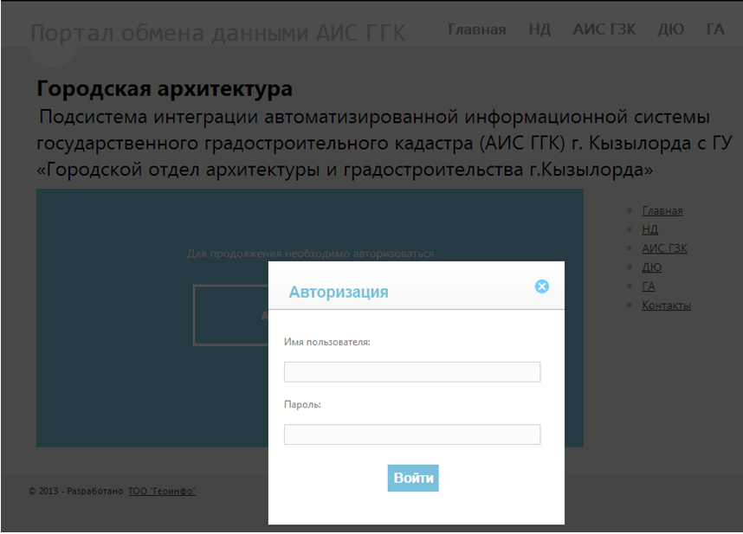The image size is (743, 534).
Task: Click the Портал обмена данными АИС ГГК title
Action: pyautogui.click(x=218, y=34)
